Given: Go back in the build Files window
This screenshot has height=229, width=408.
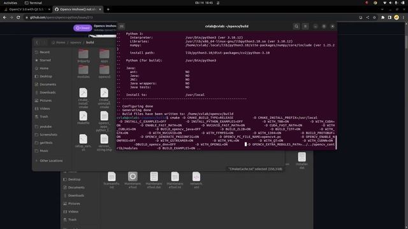Looking at the screenshot, I should pyautogui.click(x=37, y=43).
